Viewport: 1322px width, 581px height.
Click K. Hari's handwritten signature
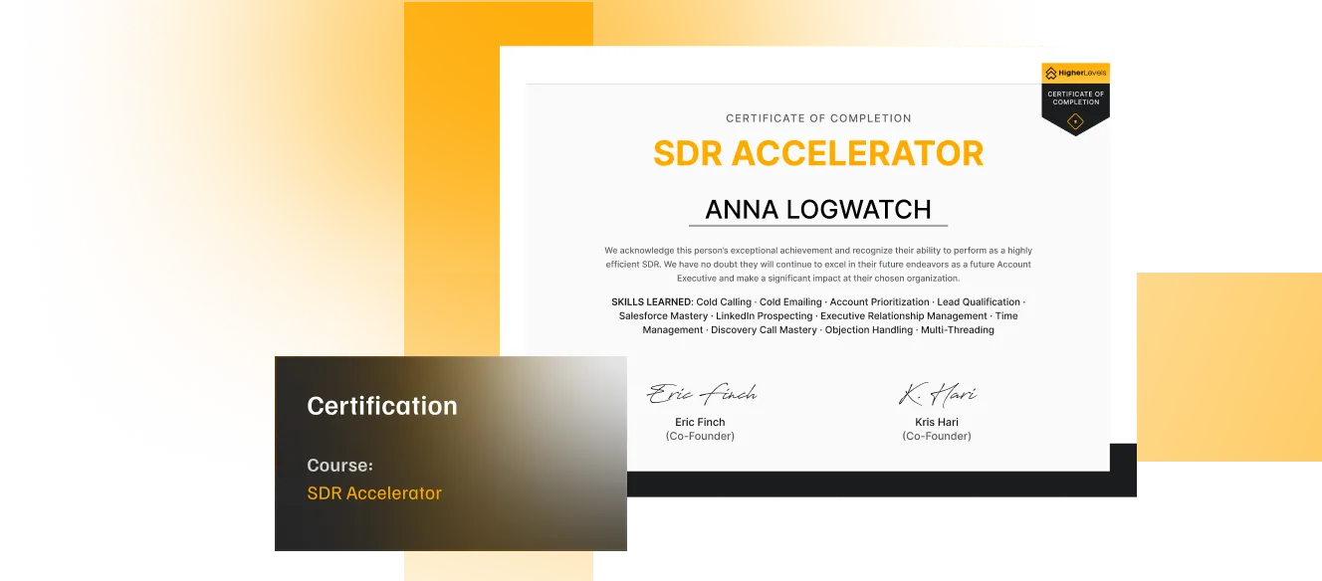pyautogui.click(x=937, y=393)
